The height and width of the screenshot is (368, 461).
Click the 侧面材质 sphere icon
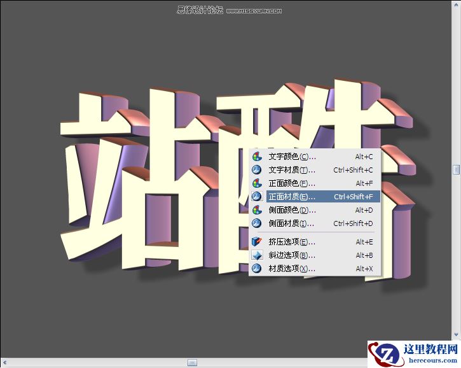coord(257,223)
